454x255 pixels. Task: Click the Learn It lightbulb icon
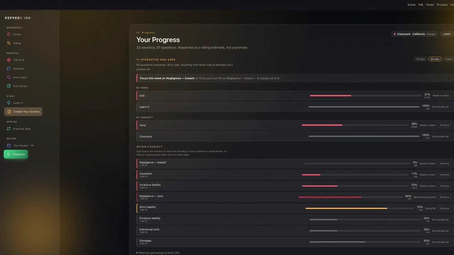[9, 103]
